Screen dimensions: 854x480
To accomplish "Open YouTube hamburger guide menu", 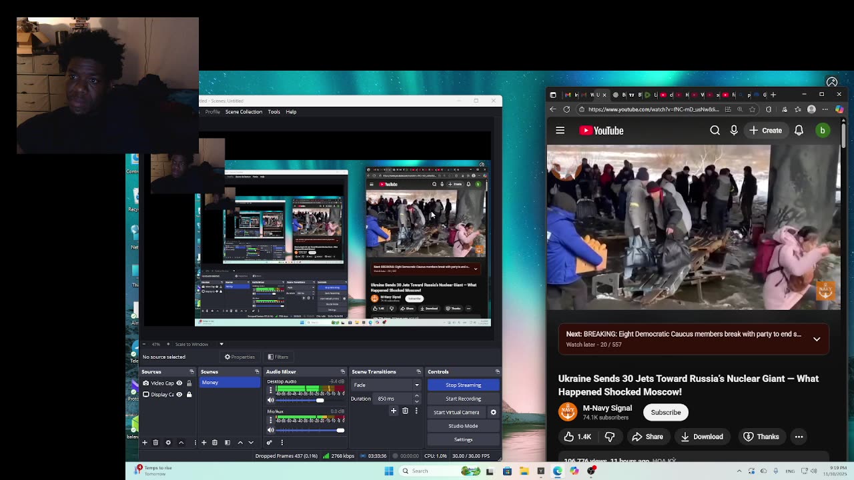I will [560, 131].
